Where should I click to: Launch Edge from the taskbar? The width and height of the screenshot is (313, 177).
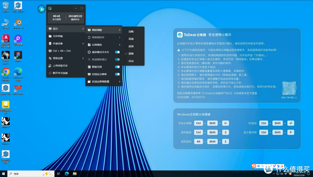pyautogui.click(x=67, y=174)
